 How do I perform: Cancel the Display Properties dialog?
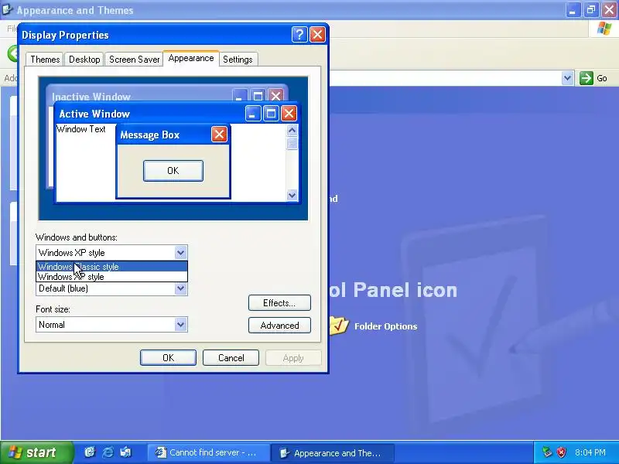231,358
